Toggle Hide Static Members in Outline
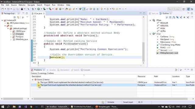The width and height of the screenshot is (195, 109). (x=181, y=17)
